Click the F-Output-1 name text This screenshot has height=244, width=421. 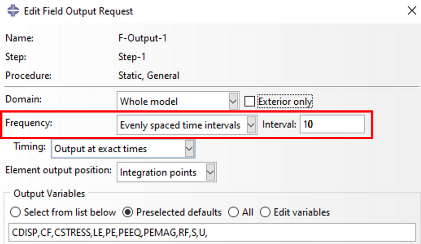(x=143, y=38)
